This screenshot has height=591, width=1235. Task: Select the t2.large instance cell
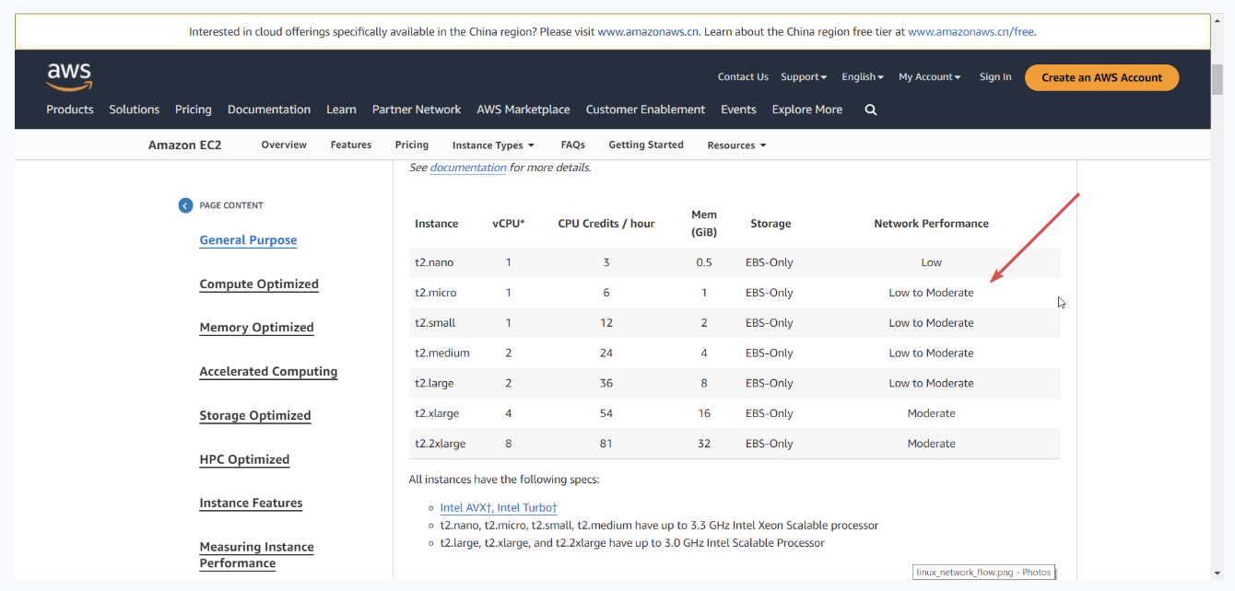(434, 383)
